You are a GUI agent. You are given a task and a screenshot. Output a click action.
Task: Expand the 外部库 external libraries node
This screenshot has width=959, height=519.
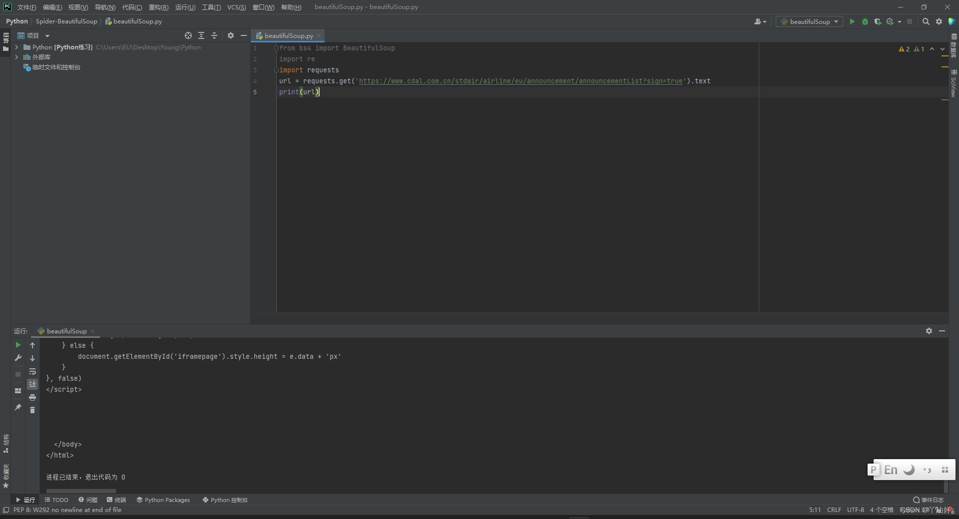16,57
